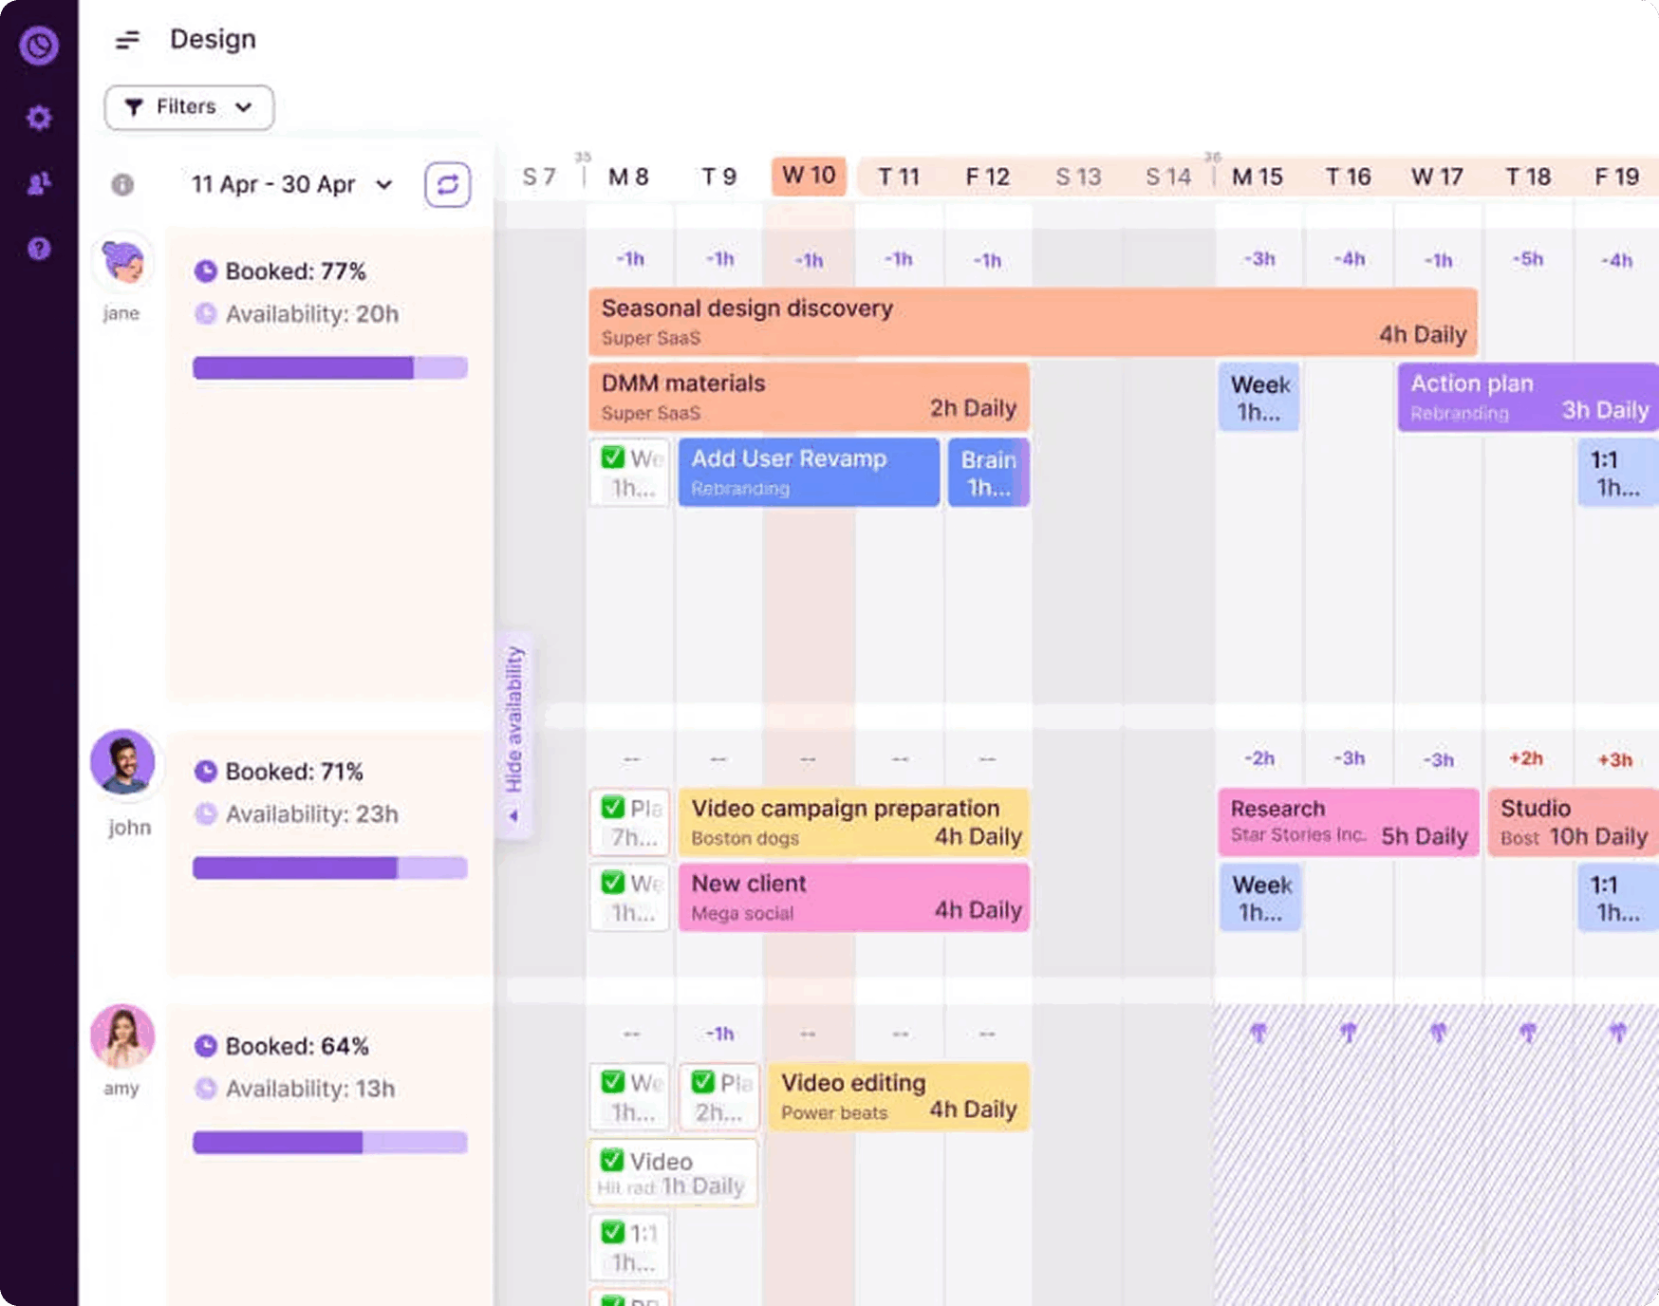
Task: Toggle the checkmark on jane's completed task
Action: (x=613, y=457)
